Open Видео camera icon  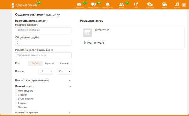point(164,4)
